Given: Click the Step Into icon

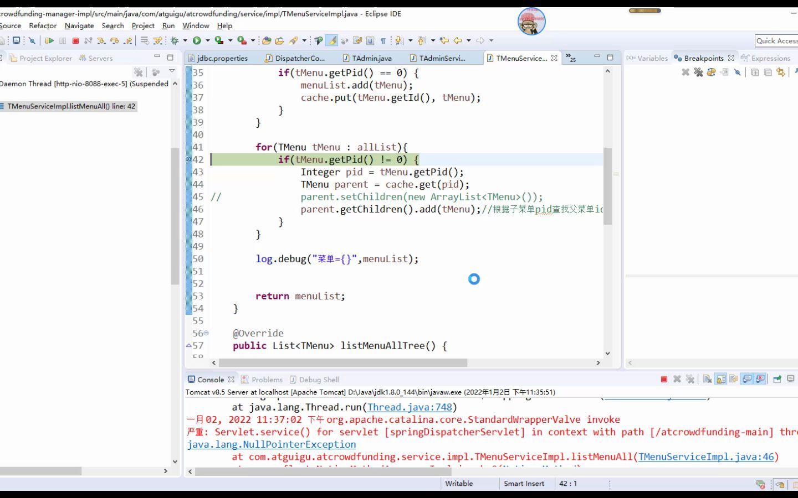Looking at the screenshot, I should [101, 40].
